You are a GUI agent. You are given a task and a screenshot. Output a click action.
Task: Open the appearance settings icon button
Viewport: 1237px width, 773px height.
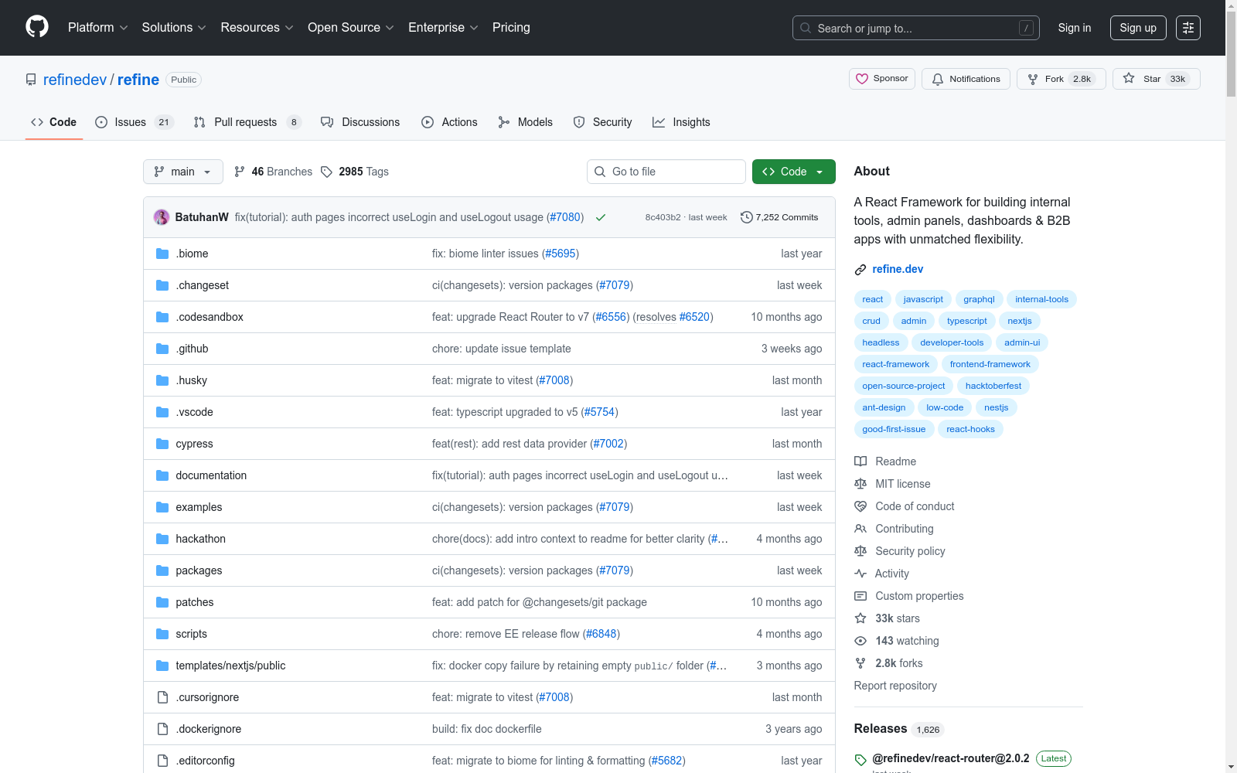[1188, 28]
